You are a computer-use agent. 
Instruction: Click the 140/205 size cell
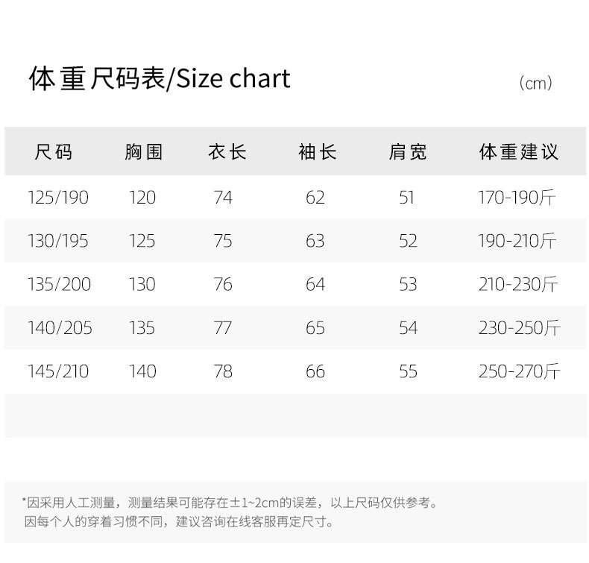60,327
